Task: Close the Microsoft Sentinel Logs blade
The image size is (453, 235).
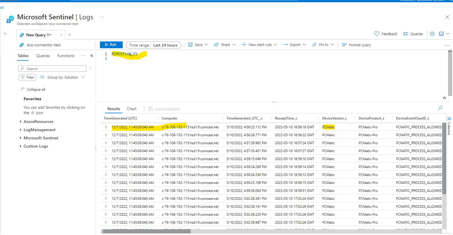Action: (447, 17)
